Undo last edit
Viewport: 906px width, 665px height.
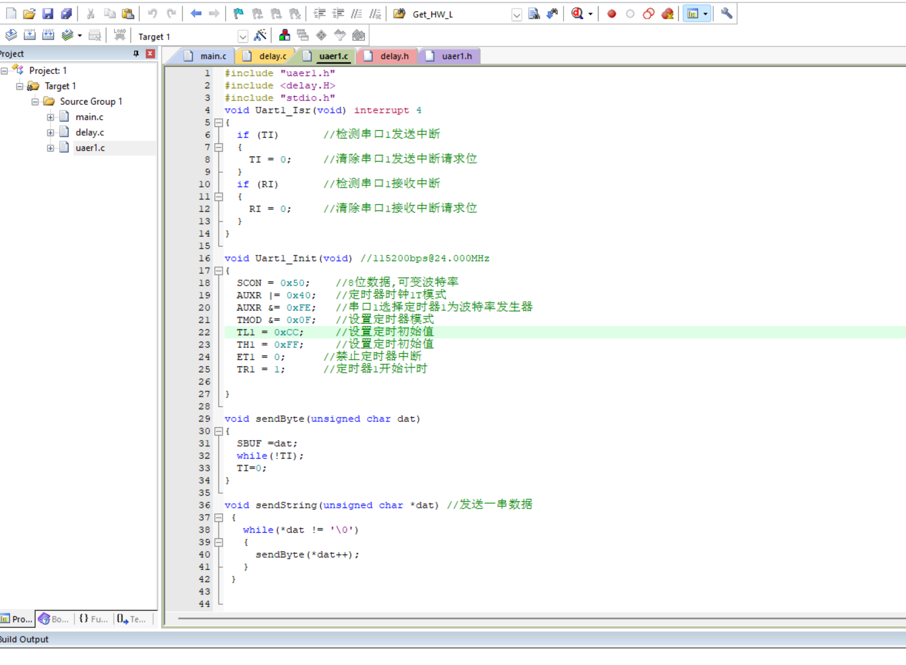click(152, 14)
